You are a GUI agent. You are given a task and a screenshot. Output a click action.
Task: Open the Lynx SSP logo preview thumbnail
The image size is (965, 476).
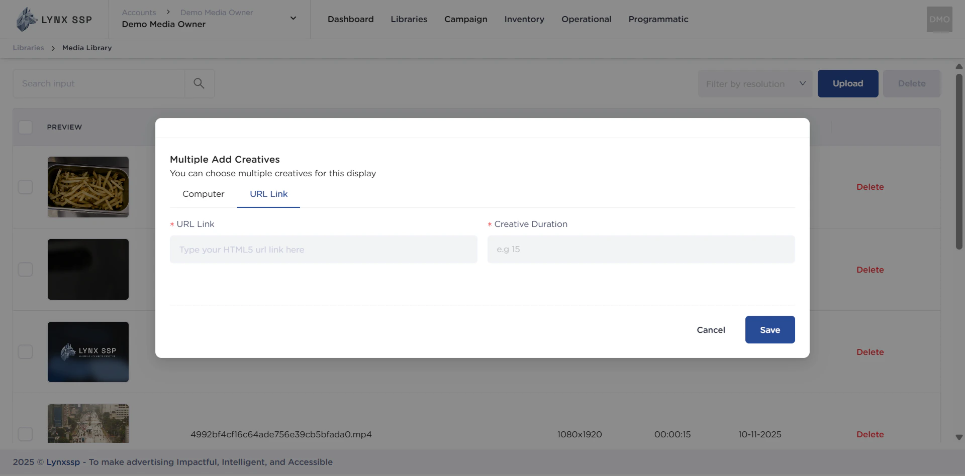[x=88, y=352]
